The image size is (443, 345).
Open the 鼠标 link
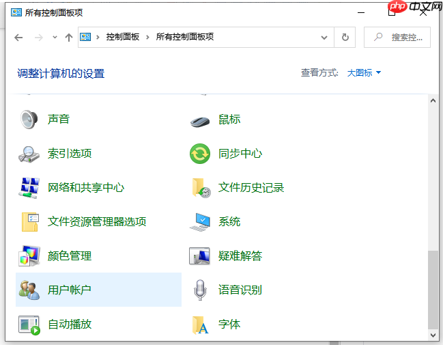coord(229,120)
